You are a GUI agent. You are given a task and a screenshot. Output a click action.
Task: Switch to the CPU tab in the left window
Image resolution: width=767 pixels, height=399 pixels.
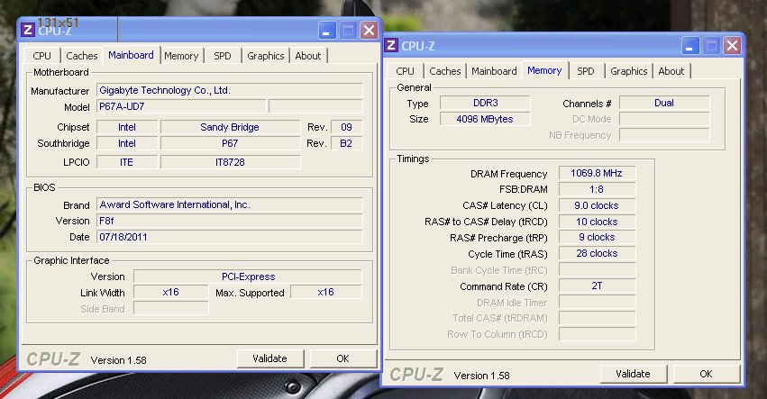point(42,56)
